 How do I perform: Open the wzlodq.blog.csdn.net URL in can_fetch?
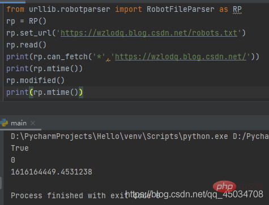pos(181,56)
